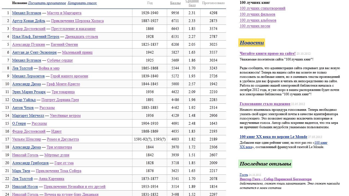Open '100 лучших фильмов' menu link
The width and height of the screenshot is (349, 196).
(257, 14)
